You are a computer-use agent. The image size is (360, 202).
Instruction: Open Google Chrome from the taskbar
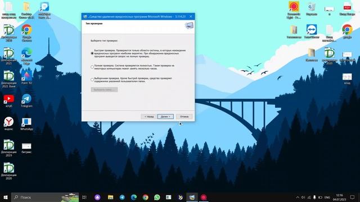pyautogui.click(x=145, y=197)
